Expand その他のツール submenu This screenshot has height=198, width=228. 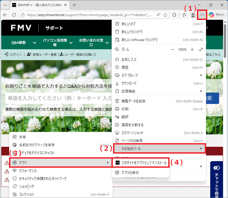click(x=159, y=149)
